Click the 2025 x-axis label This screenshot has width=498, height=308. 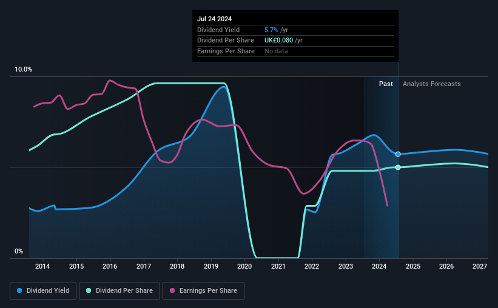coord(413,266)
